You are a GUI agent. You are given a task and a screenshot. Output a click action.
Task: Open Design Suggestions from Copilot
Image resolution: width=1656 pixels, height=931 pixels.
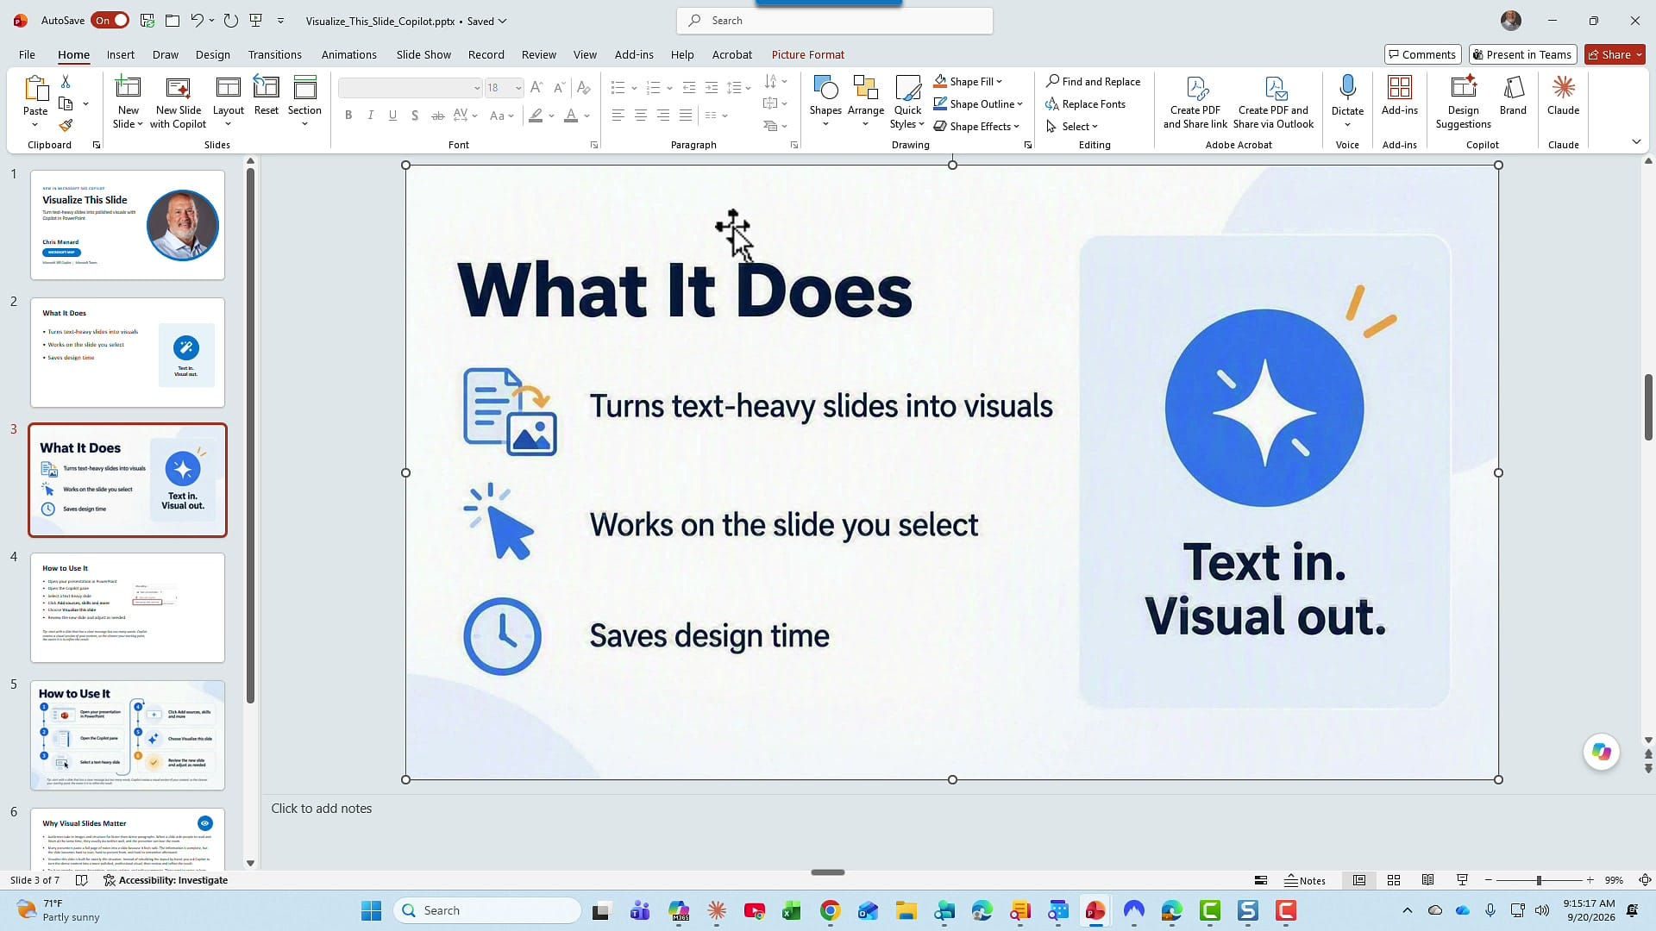[x=1463, y=103]
